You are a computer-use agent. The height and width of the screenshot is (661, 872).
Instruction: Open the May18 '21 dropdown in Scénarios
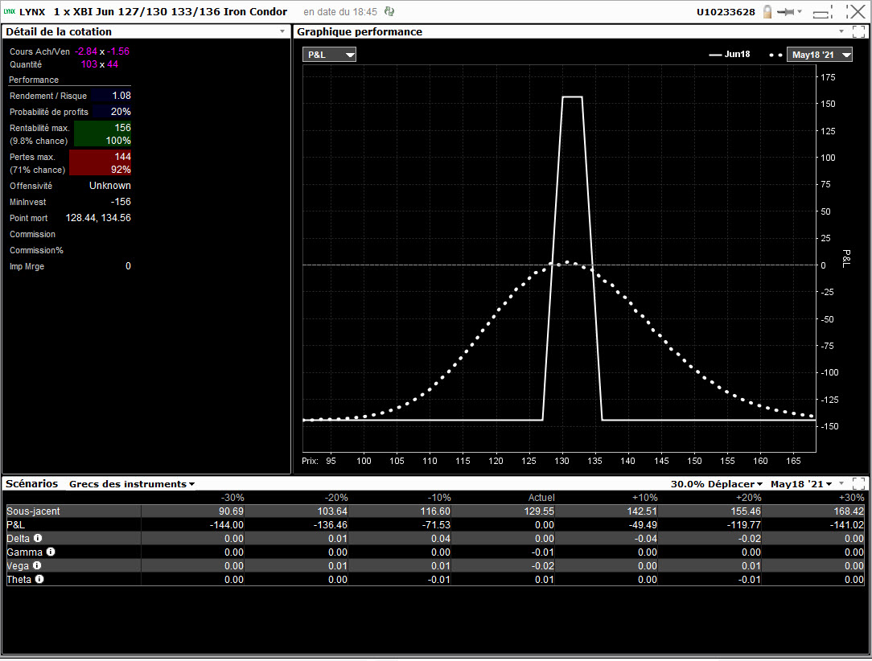(800, 484)
